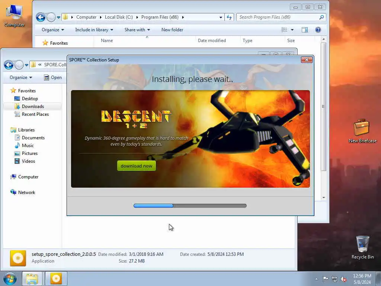Click the green download now button
Viewport: 381px width, 286px height.
tap(136, 166)
